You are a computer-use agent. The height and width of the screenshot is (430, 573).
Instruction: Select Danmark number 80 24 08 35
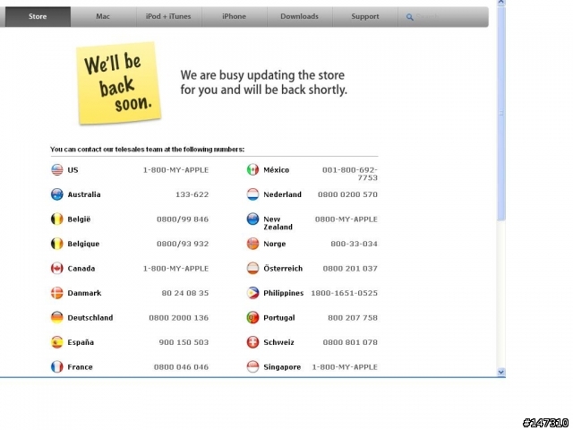click(185, 293)
